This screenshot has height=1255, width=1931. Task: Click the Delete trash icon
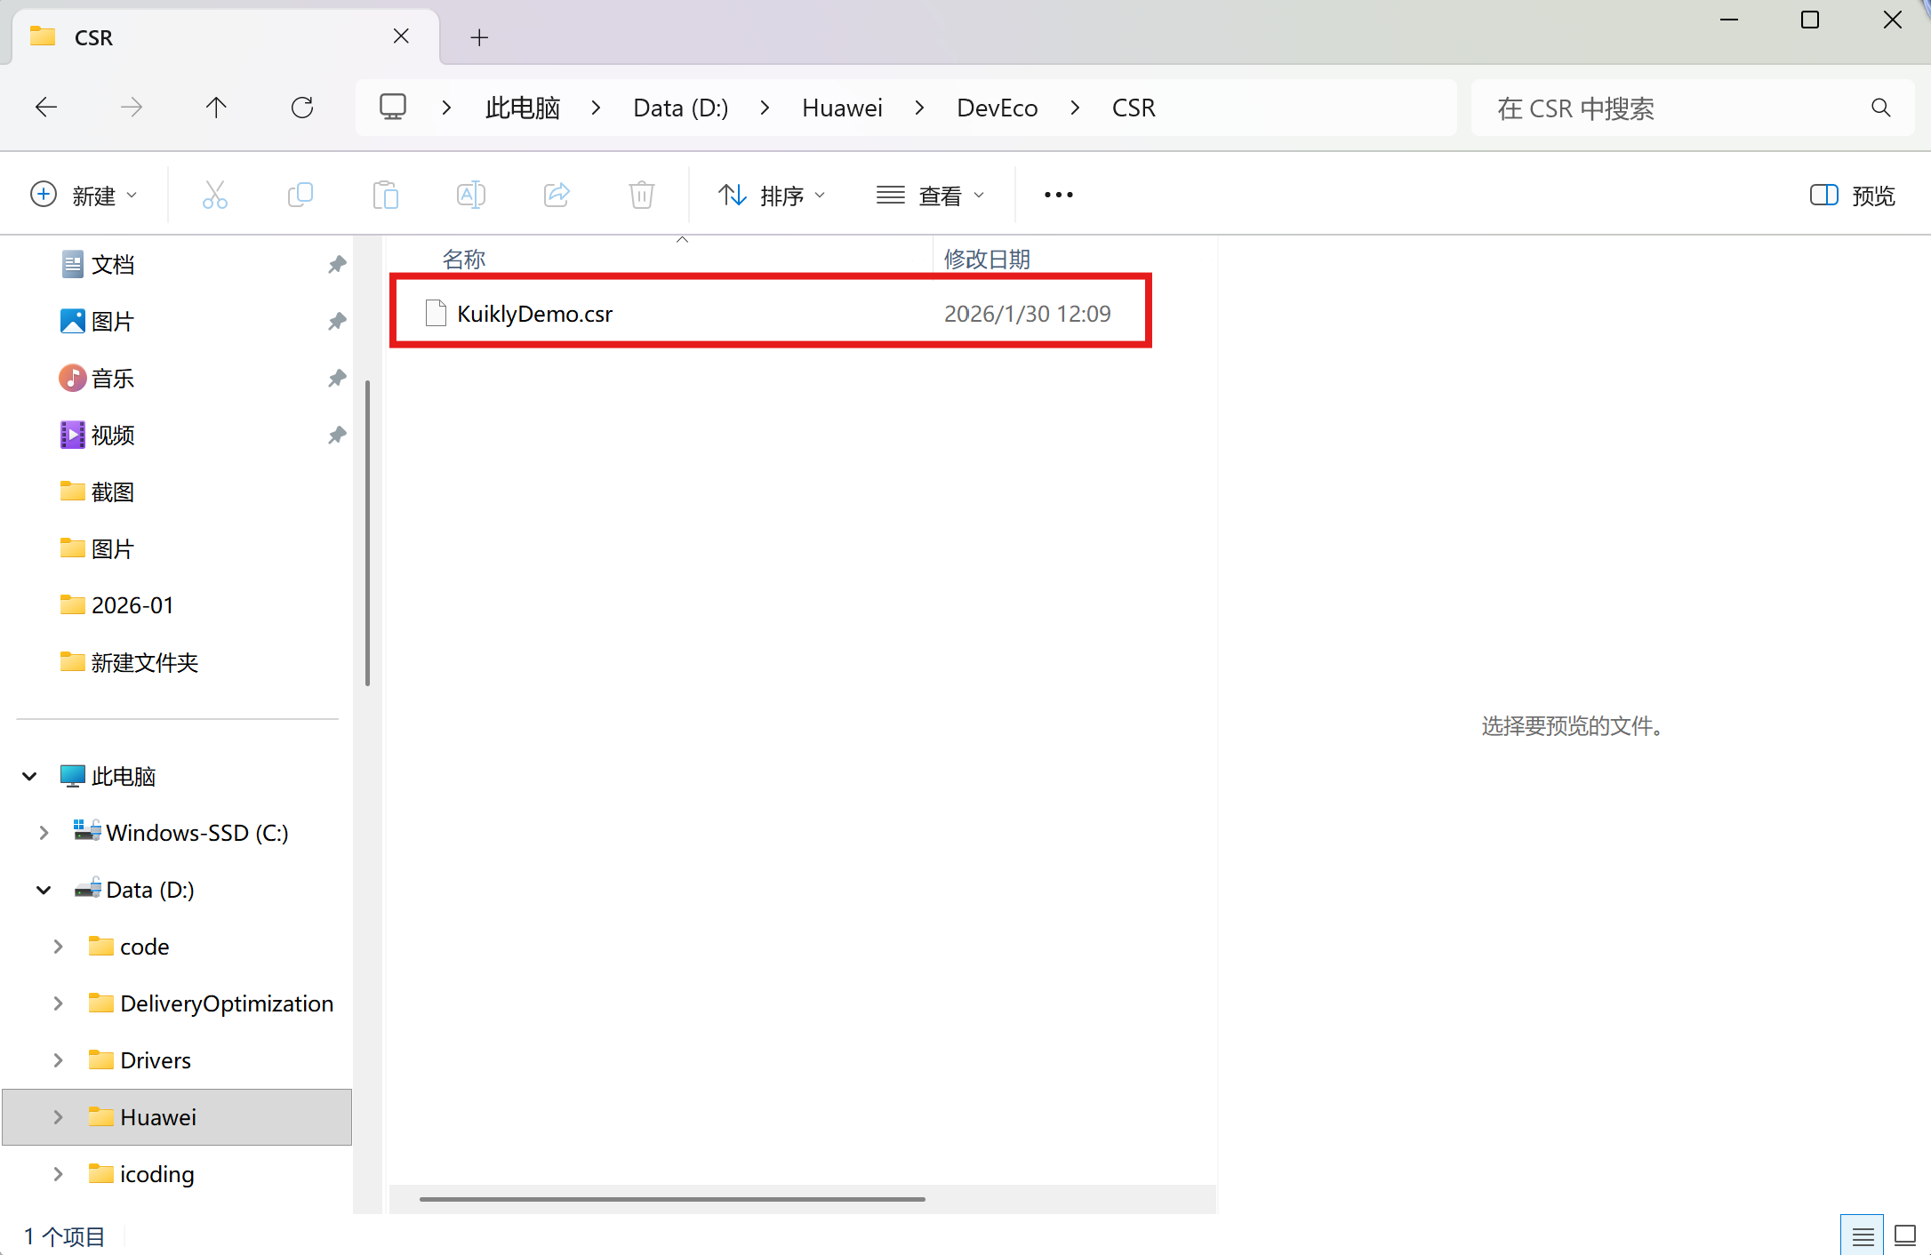pyautogui.click(x=641, y=195)
